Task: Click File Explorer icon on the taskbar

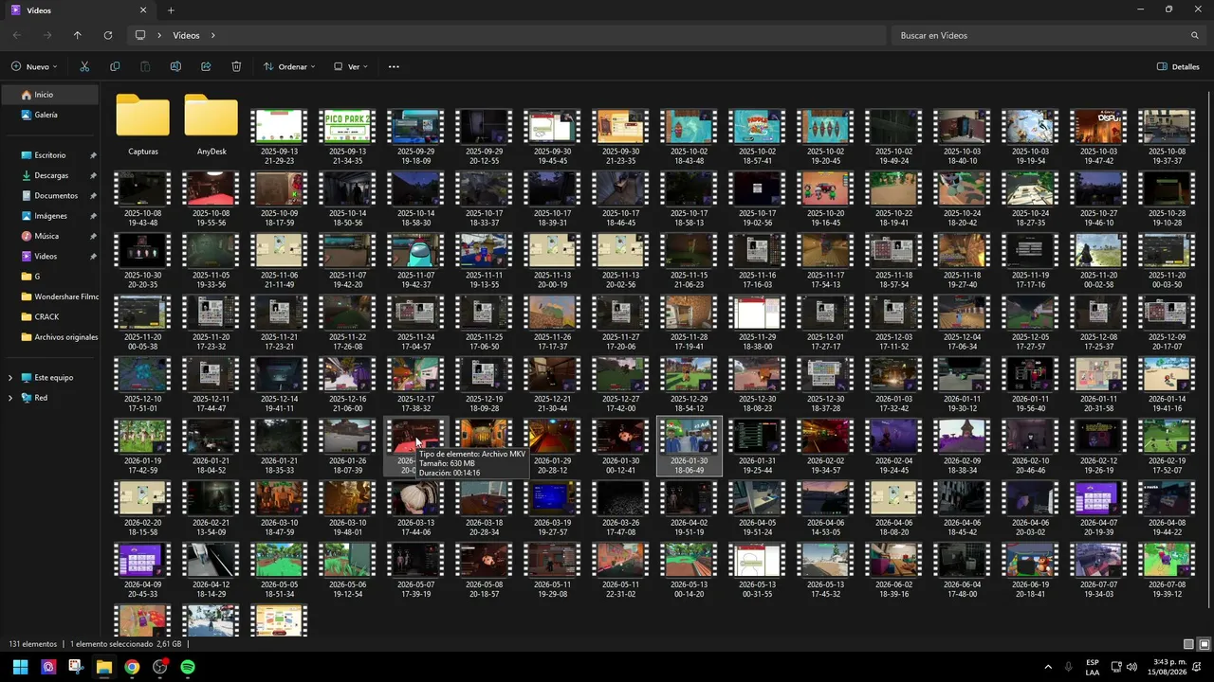Action: click(103, 667)
